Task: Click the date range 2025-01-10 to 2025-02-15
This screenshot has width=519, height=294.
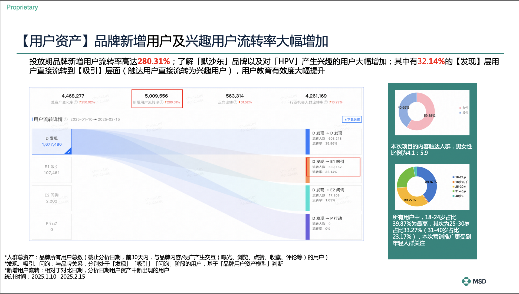Action: point(95,119)
